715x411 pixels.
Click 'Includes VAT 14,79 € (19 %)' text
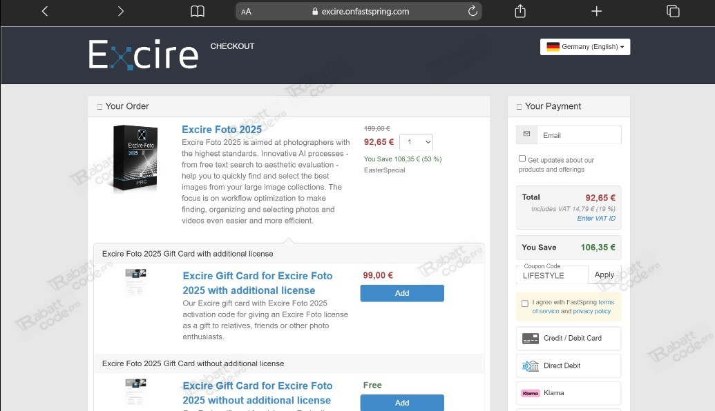pyautogui.click(x=573, y=209)
